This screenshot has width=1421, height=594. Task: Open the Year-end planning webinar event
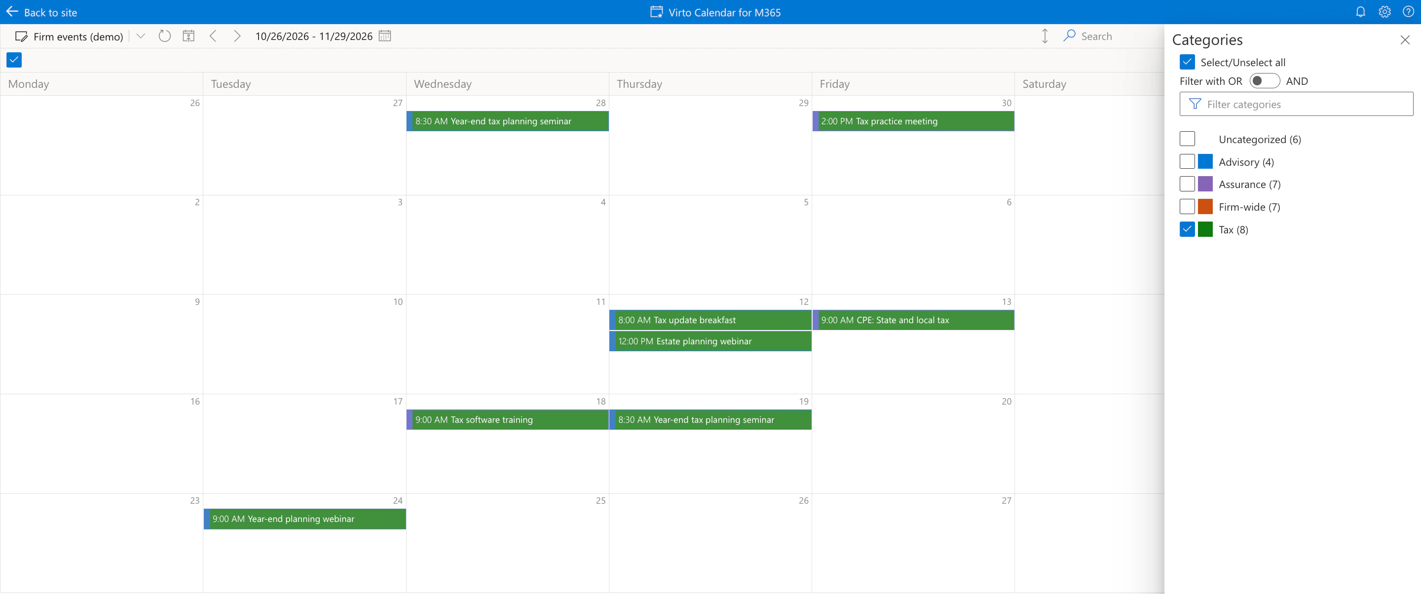[304, 519]
